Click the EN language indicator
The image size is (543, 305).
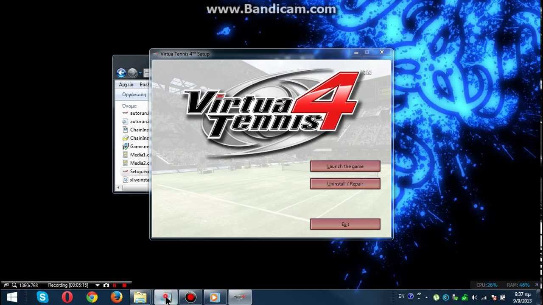tap(401, 297)
